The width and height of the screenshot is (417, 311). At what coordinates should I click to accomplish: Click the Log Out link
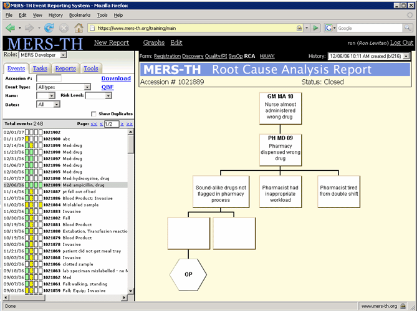(402, 42)
